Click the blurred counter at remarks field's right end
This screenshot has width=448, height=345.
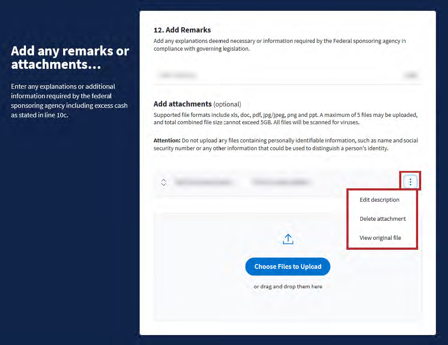click(x=410, y=76)
